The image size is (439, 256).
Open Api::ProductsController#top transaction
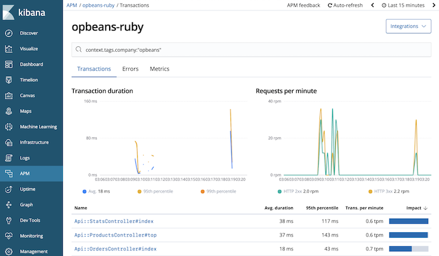tap(115, 235)
